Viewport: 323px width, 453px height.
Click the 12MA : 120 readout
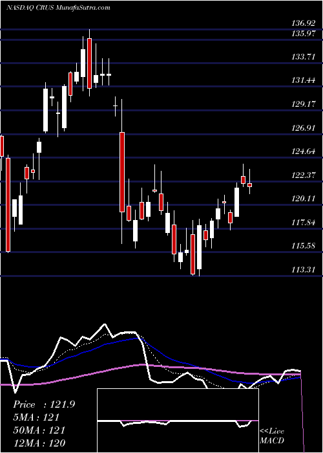pos(39,443)
